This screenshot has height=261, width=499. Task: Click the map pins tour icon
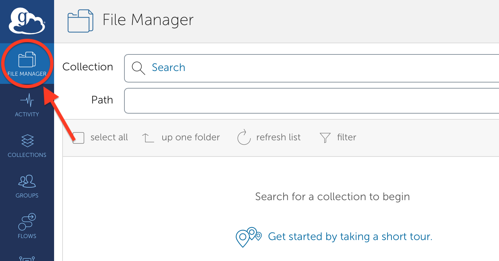point(248,237)
